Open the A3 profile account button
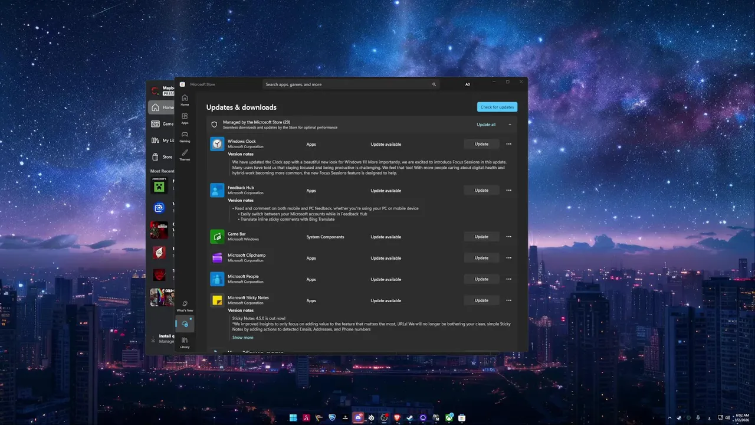The width and height of the screenshot is (755, 425). pyautogui.click(x=468, y=84)
